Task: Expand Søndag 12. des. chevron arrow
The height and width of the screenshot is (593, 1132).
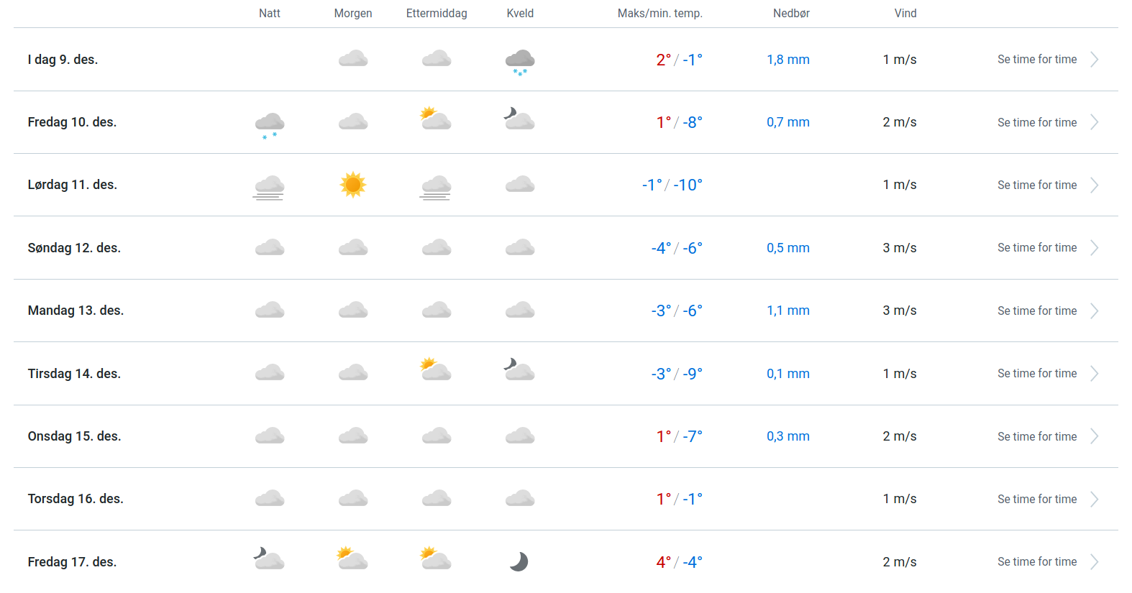Action: pyautogui.click(x=1094, y=248)
